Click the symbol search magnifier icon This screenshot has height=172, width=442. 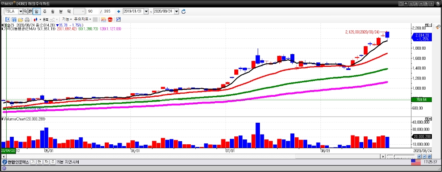pos(25,11)
